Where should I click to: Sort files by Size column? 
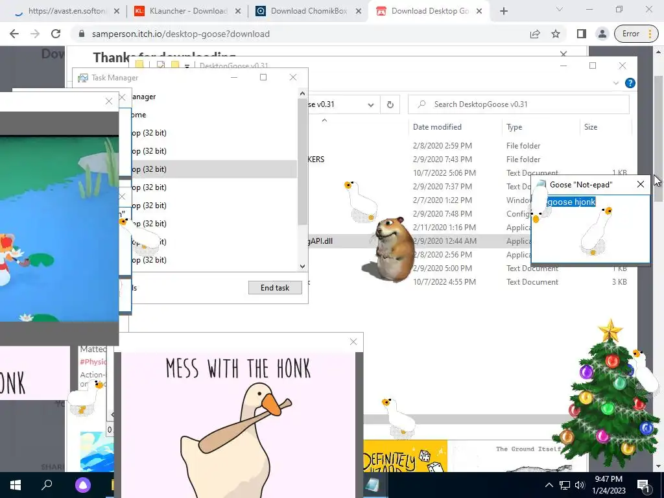pos(590,127)
